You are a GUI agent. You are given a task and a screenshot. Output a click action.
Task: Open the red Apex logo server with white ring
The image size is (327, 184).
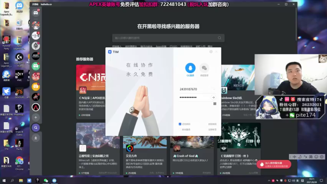pos(36,107)
